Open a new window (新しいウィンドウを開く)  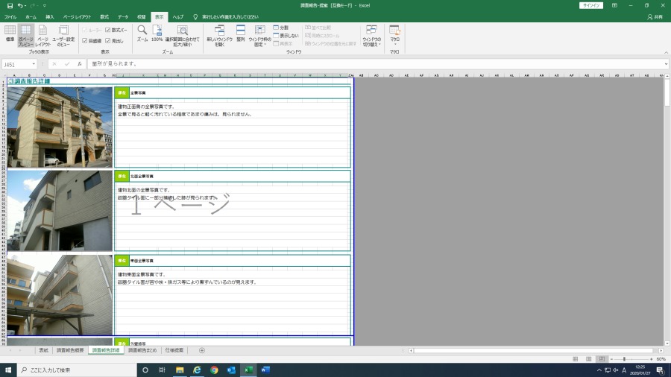(x=219, y=35)
